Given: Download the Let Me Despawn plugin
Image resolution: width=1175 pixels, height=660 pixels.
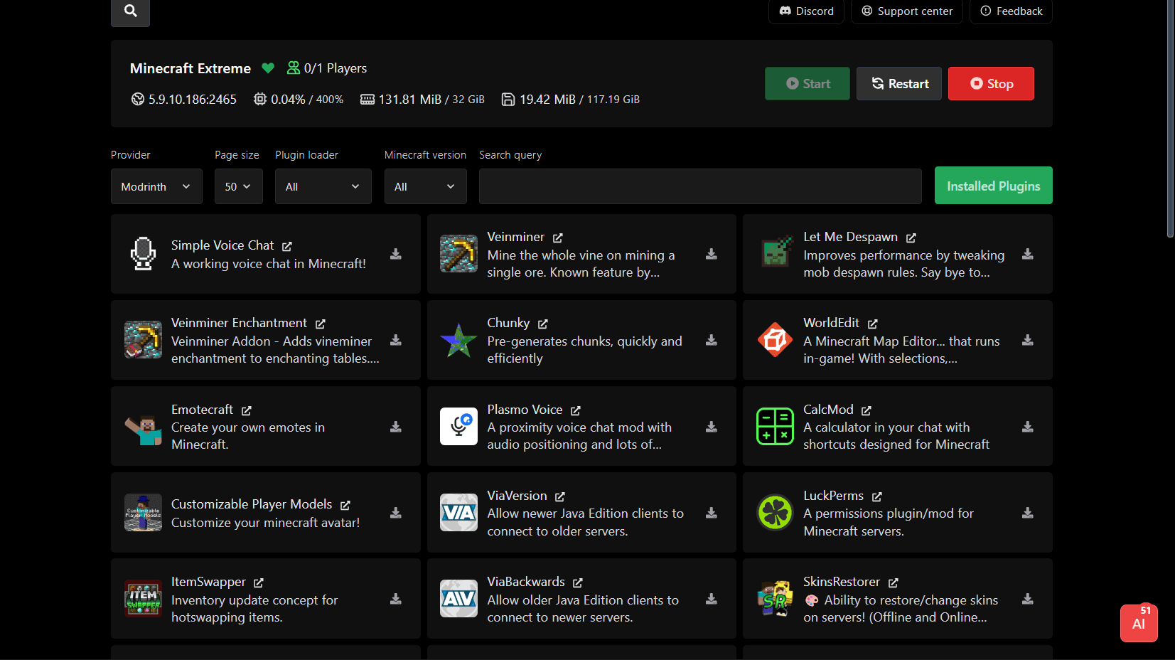Looking at the screenshot, I should 1027,254.
